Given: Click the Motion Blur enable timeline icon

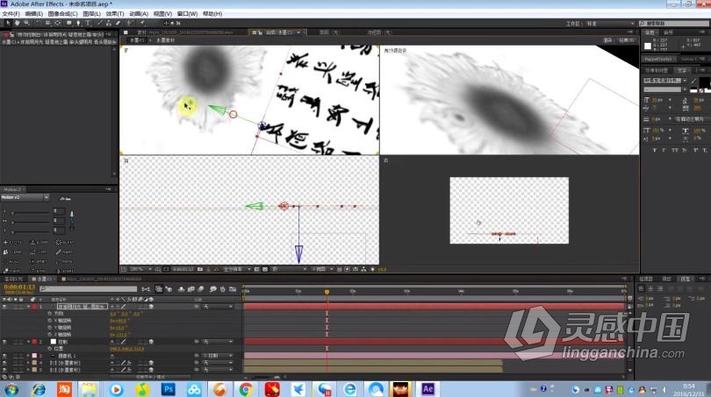Looking at the screenshot, I should pos(200,289).
